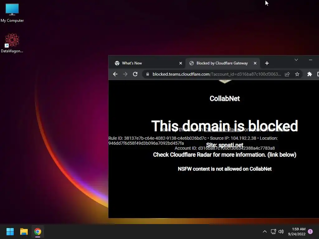
Task: Show hidden system tray icons
Action: 265,232
